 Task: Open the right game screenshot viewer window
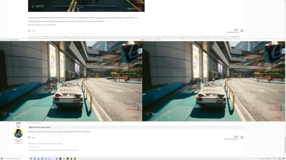point(214,80)
